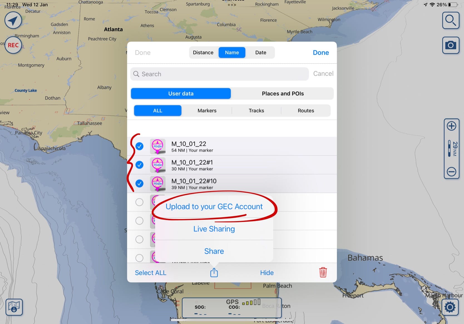Screen dimensions: 464x324
Task: Select Upload to your GEC Account
Action: [x=214, y=207]
